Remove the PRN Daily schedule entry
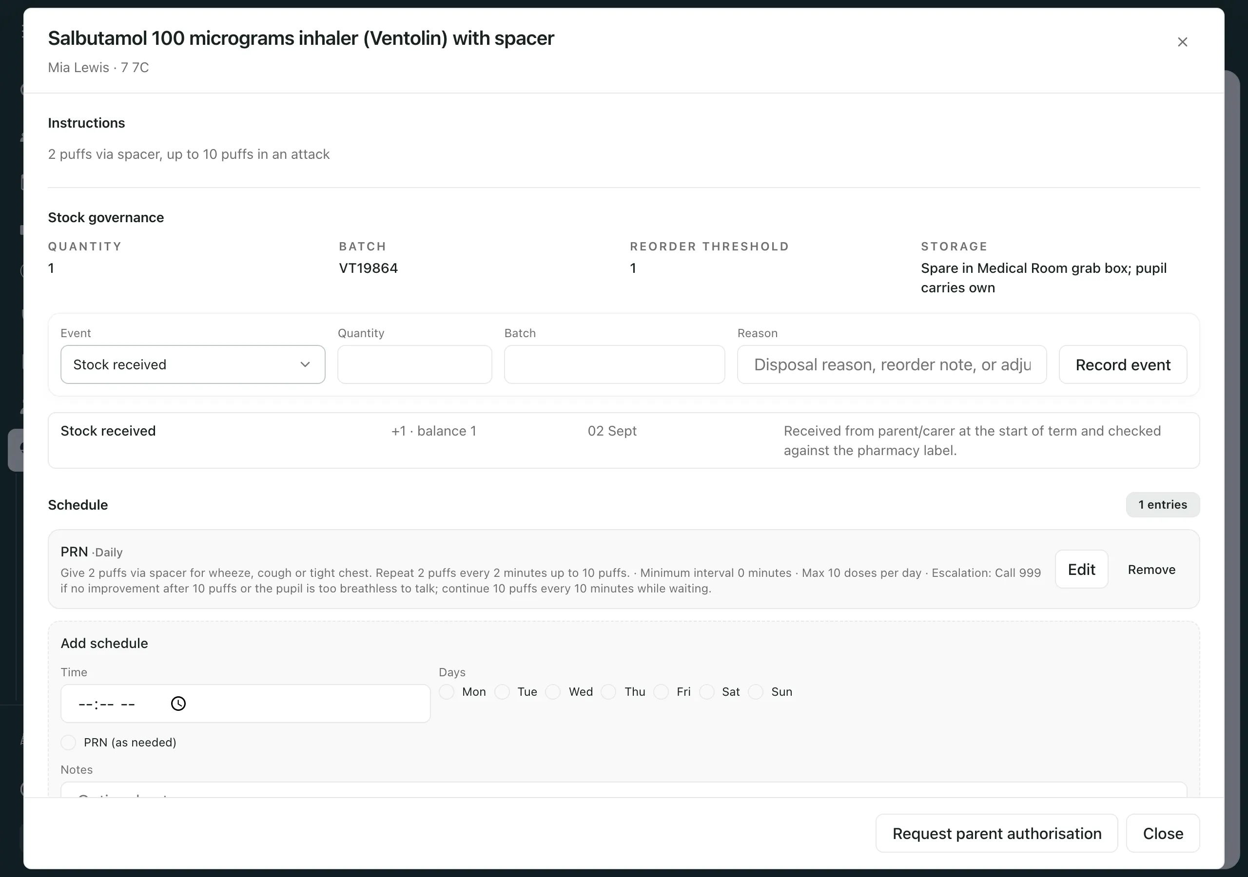 click(x=1151, y=570)
